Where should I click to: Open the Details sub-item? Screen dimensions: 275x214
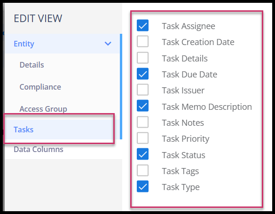[x=32, y=65]
